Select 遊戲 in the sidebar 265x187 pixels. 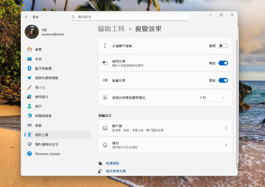click(x=58, y=125)
